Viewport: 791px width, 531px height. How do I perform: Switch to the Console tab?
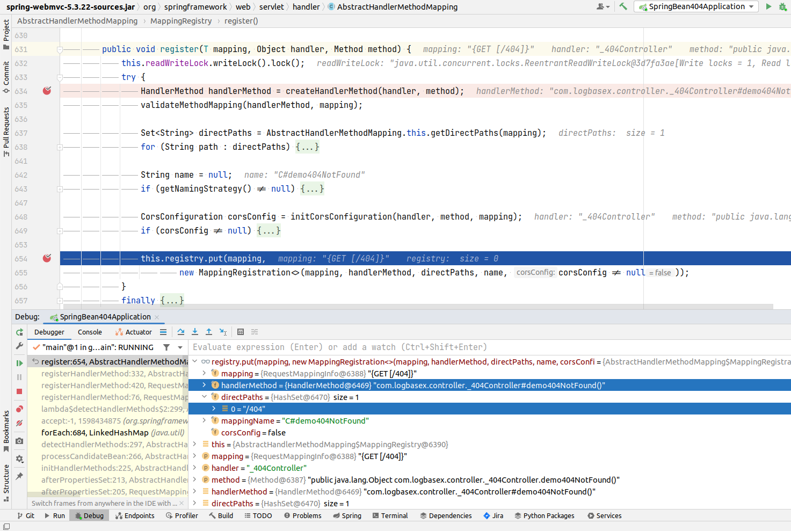[x=90, y=332]
